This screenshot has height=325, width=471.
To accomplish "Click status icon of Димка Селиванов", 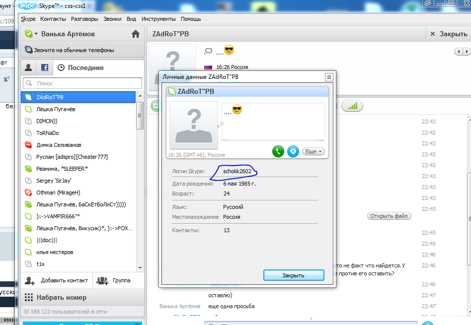I will (x=28, y=145).
